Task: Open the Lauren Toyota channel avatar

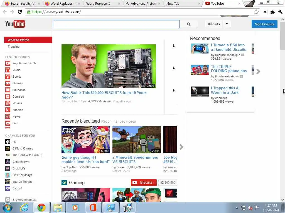Action: (x=8, y=182)
